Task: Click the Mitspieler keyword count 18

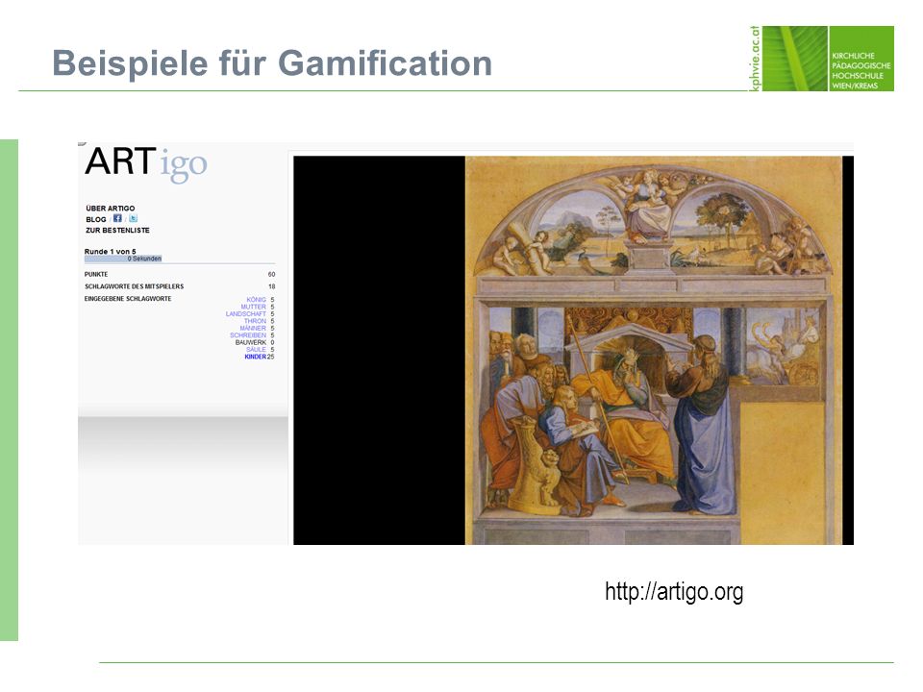Action: coord(271,286)
